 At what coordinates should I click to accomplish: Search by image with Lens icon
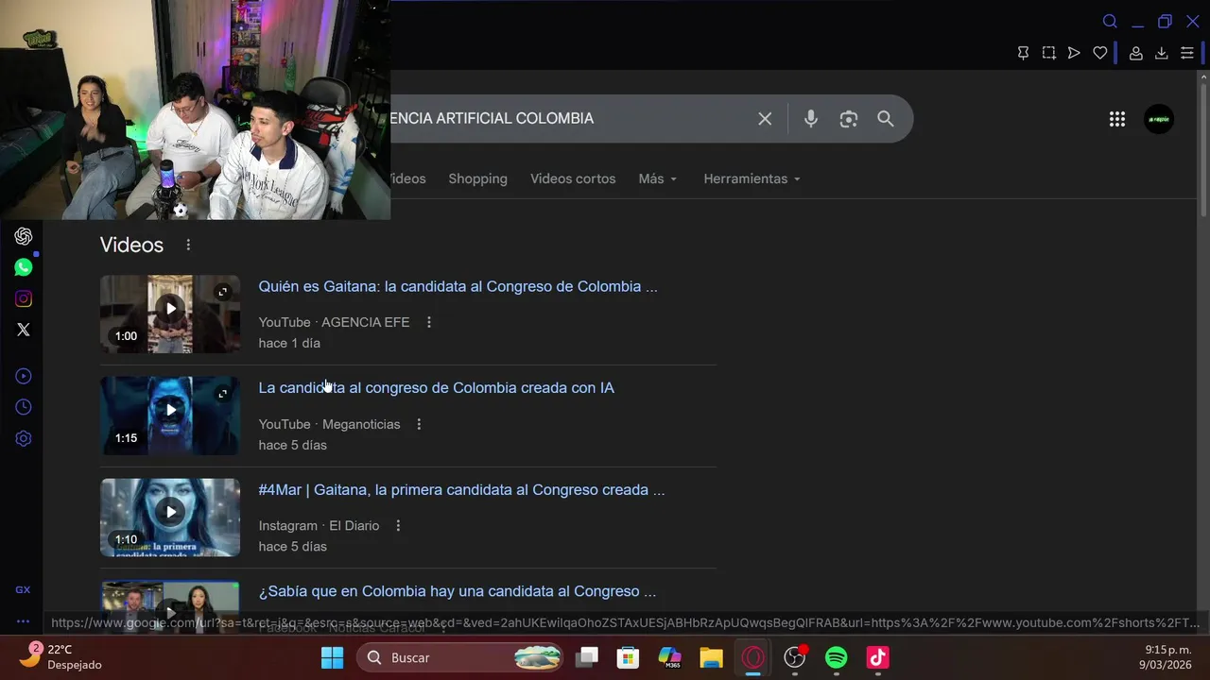coord(848,118)
